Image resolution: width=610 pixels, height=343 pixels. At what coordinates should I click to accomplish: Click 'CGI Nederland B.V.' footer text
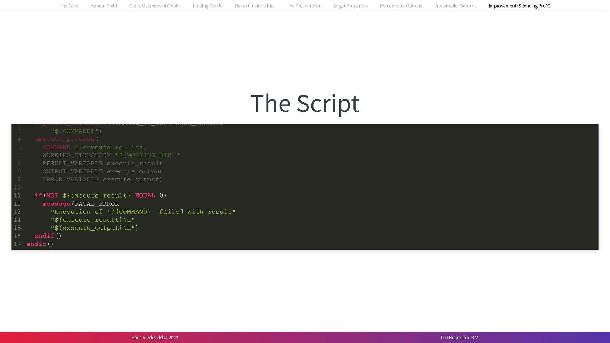click(x=459, y=337)
